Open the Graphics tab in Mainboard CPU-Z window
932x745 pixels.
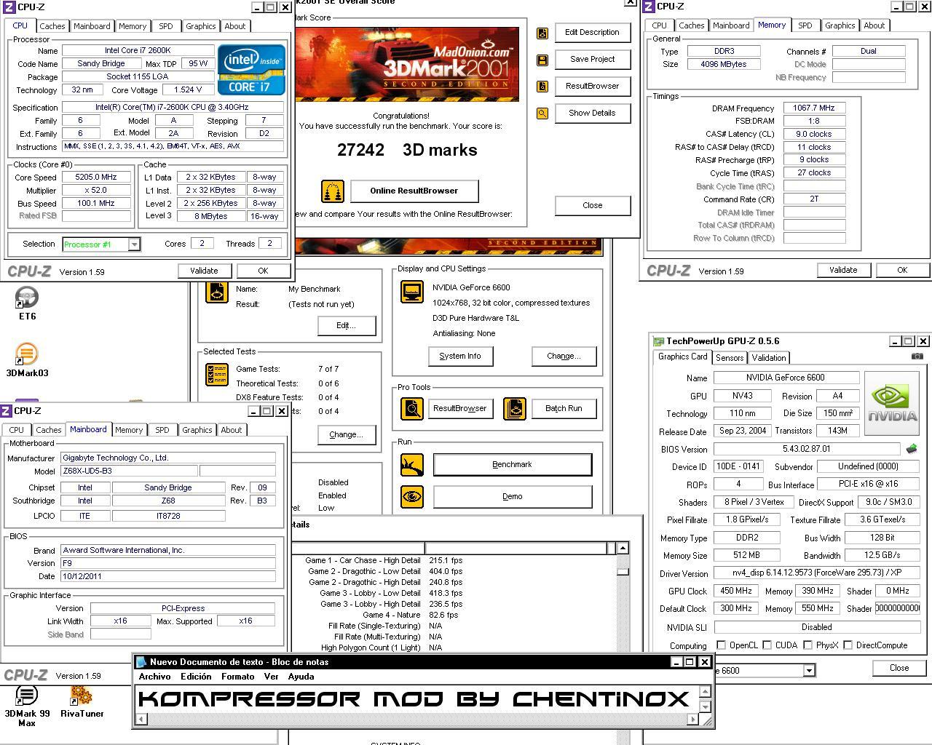[197, 430]
